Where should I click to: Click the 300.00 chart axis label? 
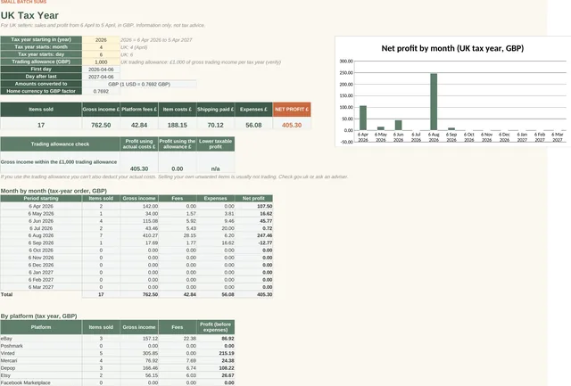(346, 62)
